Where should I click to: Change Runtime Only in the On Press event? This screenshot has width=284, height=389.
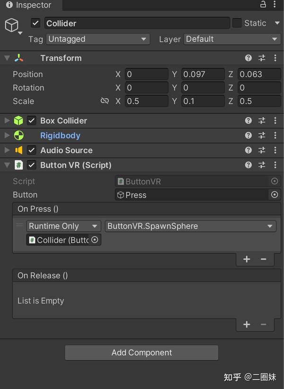point(63,226)
